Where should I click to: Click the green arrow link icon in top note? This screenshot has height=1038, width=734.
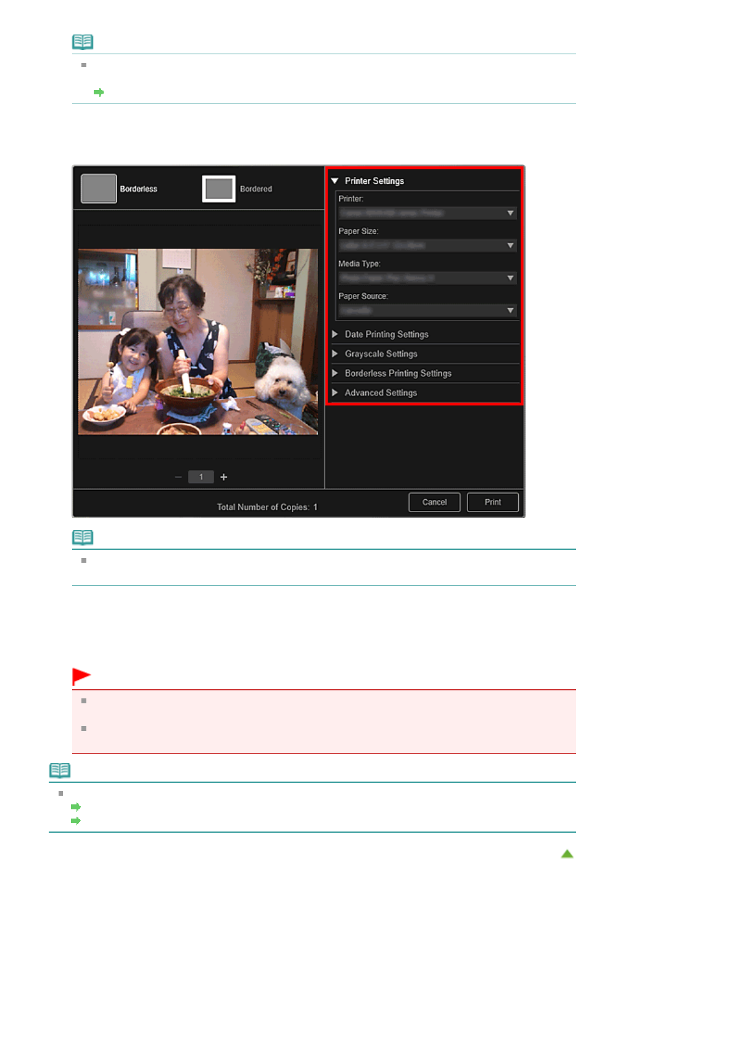[x=99, y=92]
